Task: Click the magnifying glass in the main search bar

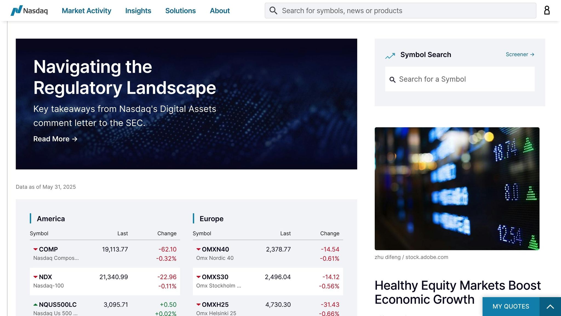Action: coord(273,10)
